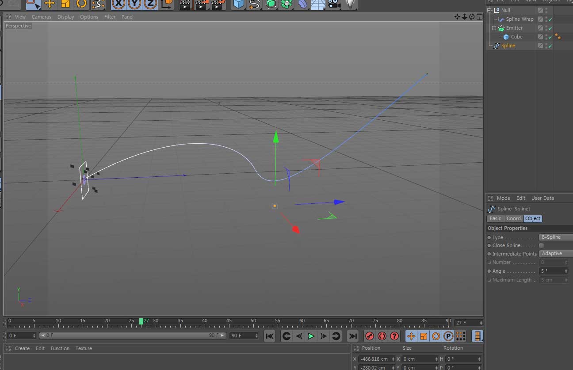Toggle position keyframe recording icon
Screen dimensions: 573x370
tap(411, 336)
